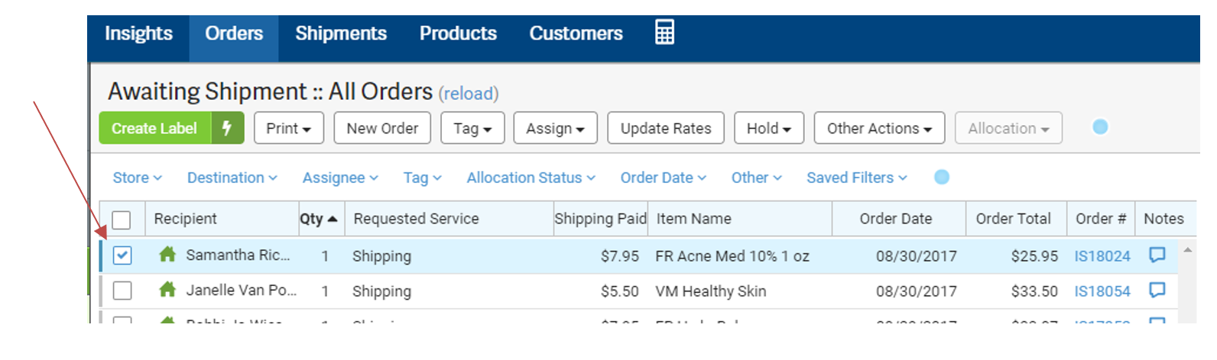Expand the Order Date filter
This screenshot has height=360, width=1217.
pos(663,178)
